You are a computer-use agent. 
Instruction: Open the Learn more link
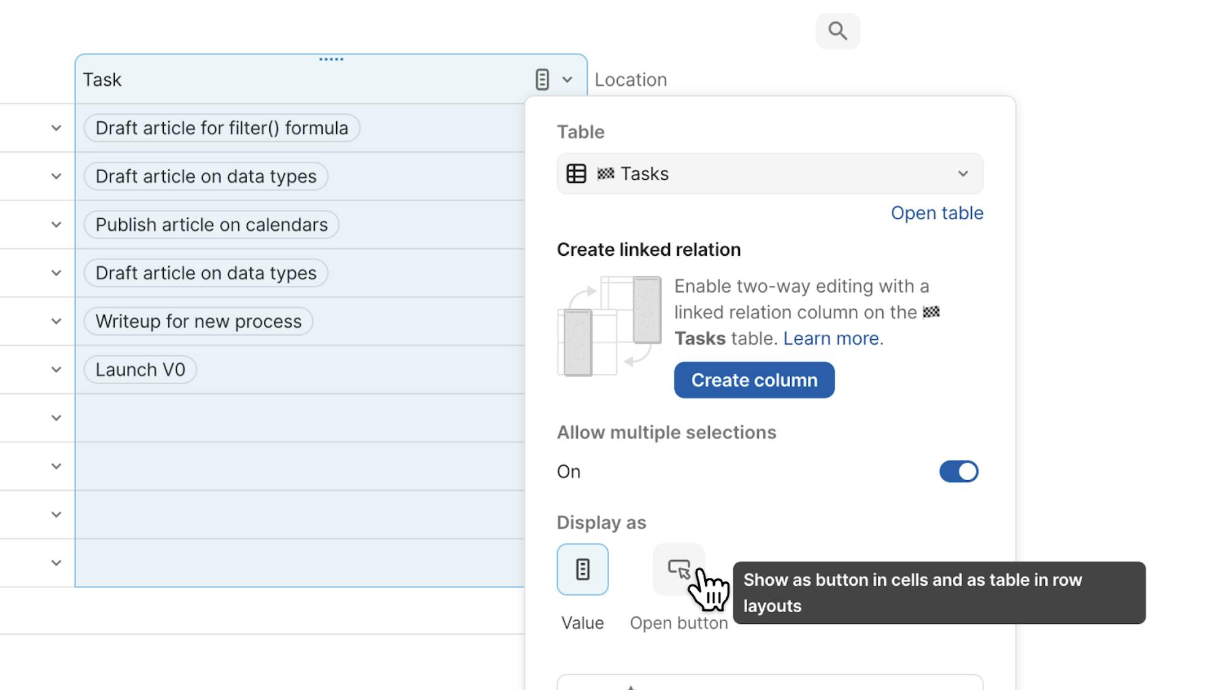point(833,339)
